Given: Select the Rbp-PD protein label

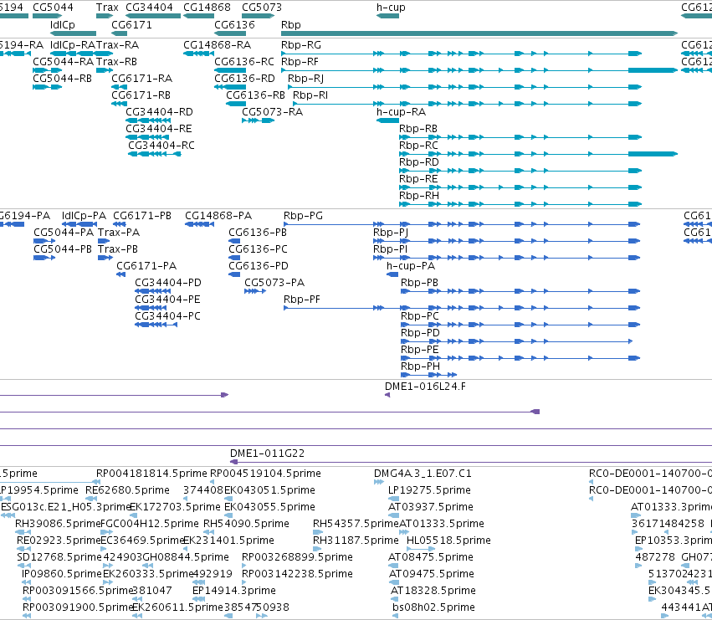Looking at the screenshot, I should coord(420,333).
